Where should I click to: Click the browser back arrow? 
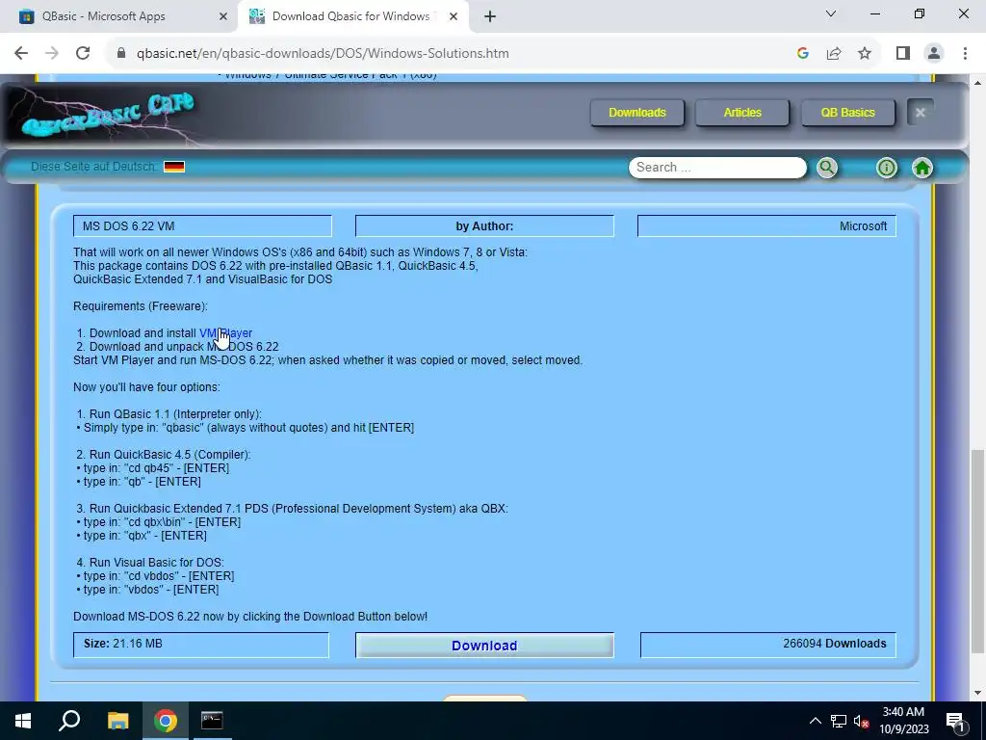click(x=21, y=54)
